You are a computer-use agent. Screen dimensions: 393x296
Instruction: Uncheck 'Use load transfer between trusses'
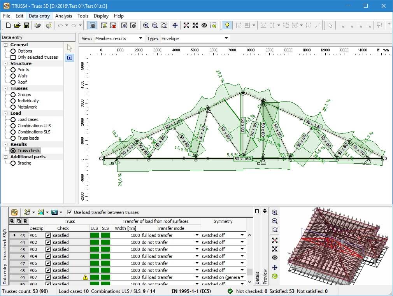tap(70, 212)
